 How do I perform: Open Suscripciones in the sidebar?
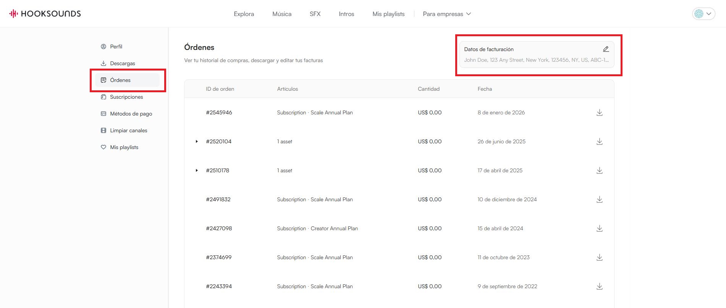pos(126,97)
